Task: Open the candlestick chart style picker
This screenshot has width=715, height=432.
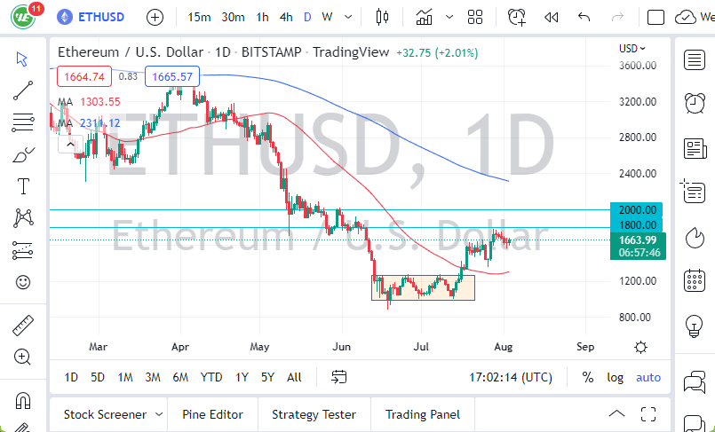Action: pyautogui.click(x=383, y=17)
